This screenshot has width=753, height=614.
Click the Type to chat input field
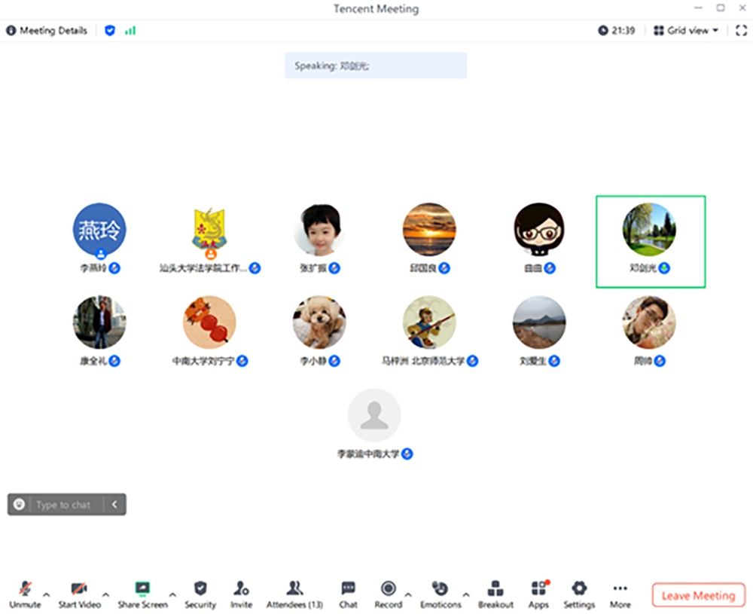tap(63, 505)
